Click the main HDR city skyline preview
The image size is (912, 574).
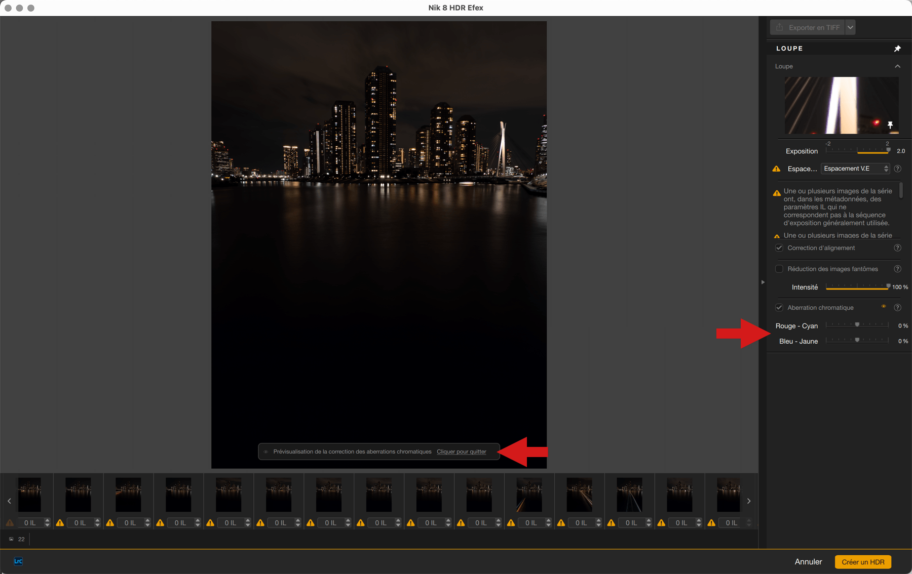point(379,244)
